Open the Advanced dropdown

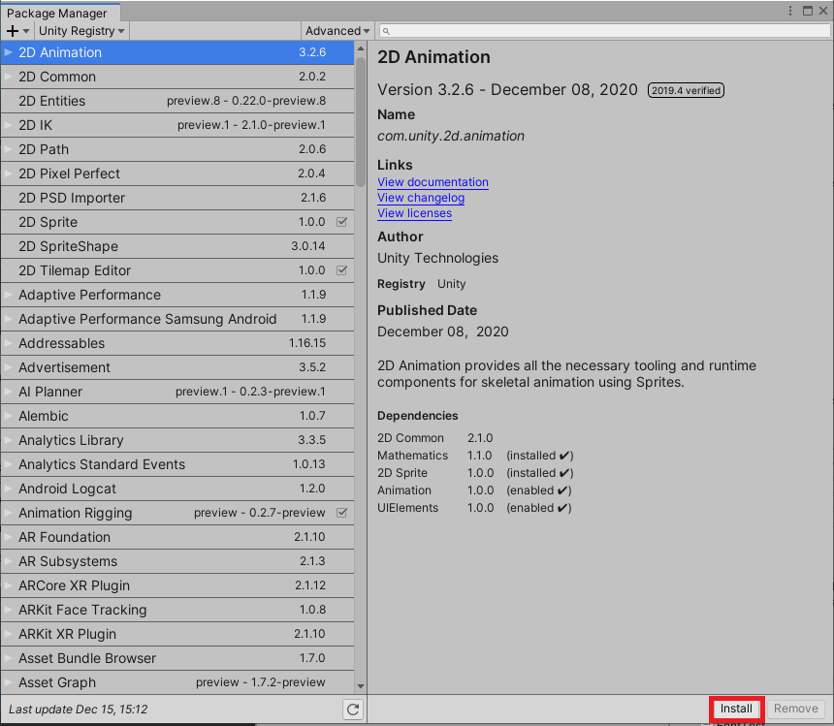[x=336, y=31]
